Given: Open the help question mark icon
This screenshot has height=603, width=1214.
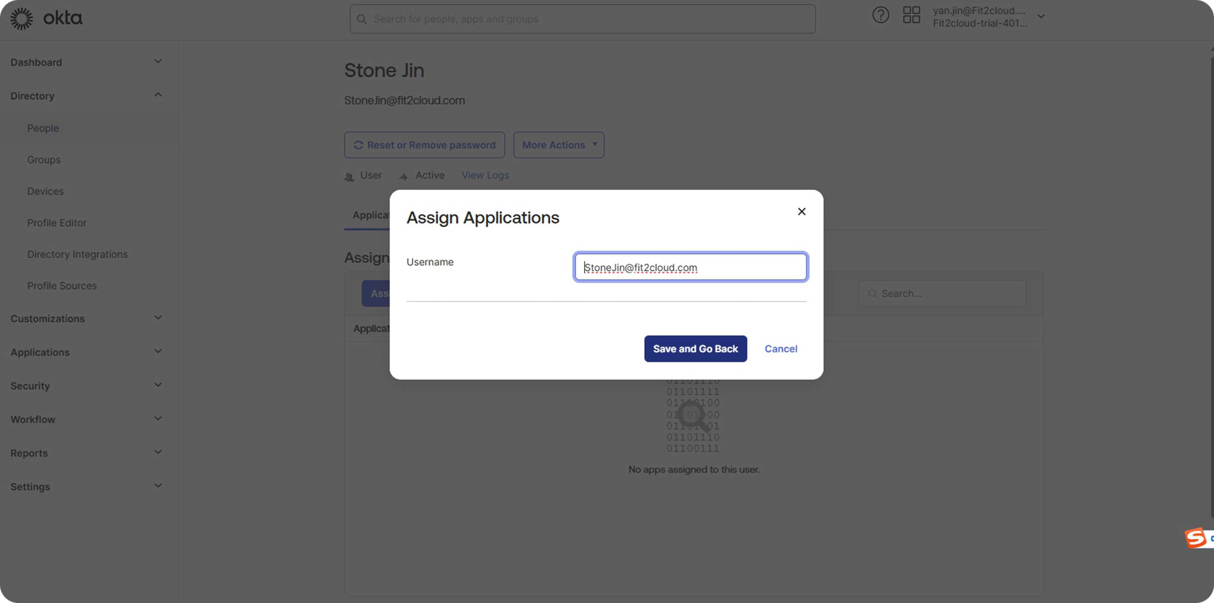Looking at the screenshot, I should tap(880, 15).
